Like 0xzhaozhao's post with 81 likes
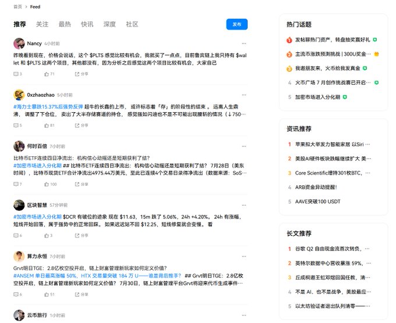Image resolution: width=396 pixels, height=323 pixels. 49,125
